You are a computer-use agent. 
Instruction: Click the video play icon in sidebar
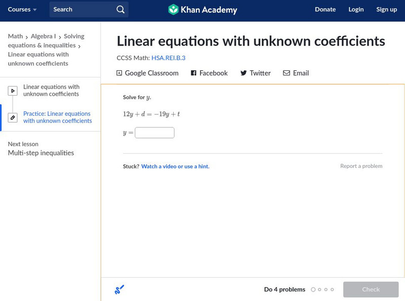tap(13, 91)
